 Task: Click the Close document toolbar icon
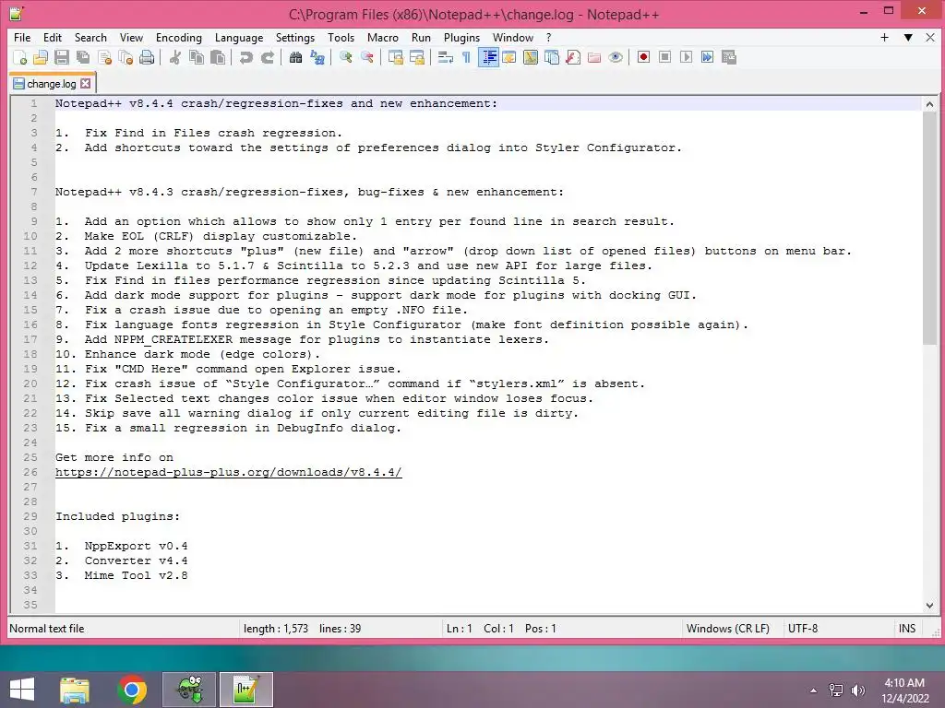[104, 57]
